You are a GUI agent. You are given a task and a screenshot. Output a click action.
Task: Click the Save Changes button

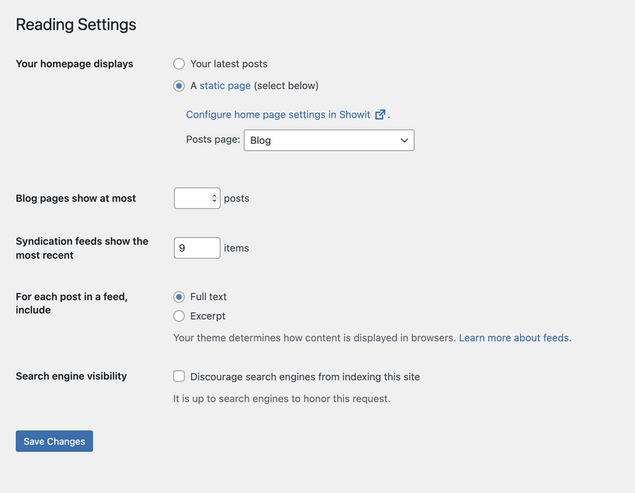click(54, 441)
